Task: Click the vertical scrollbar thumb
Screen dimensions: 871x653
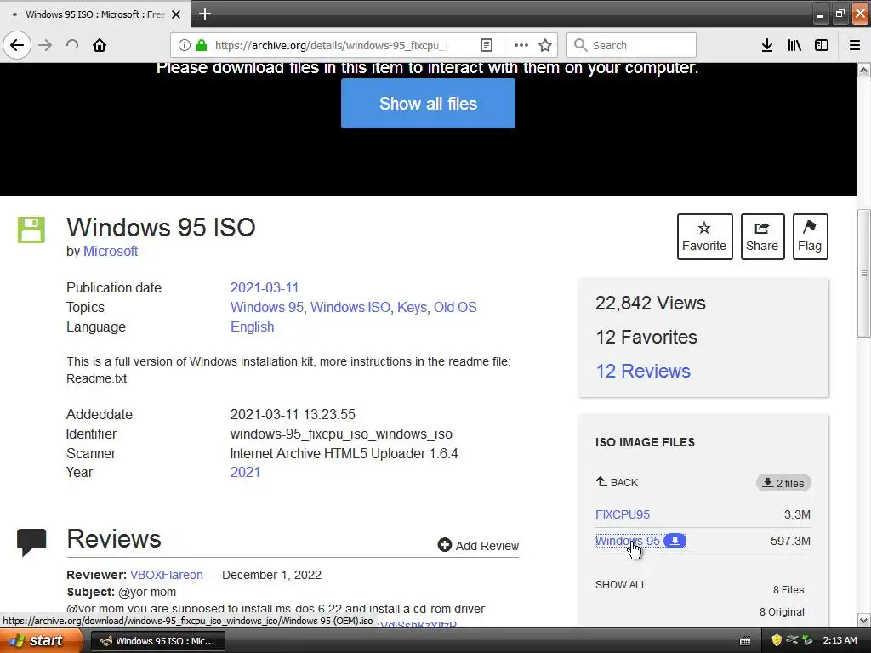Action: point(864,273)
